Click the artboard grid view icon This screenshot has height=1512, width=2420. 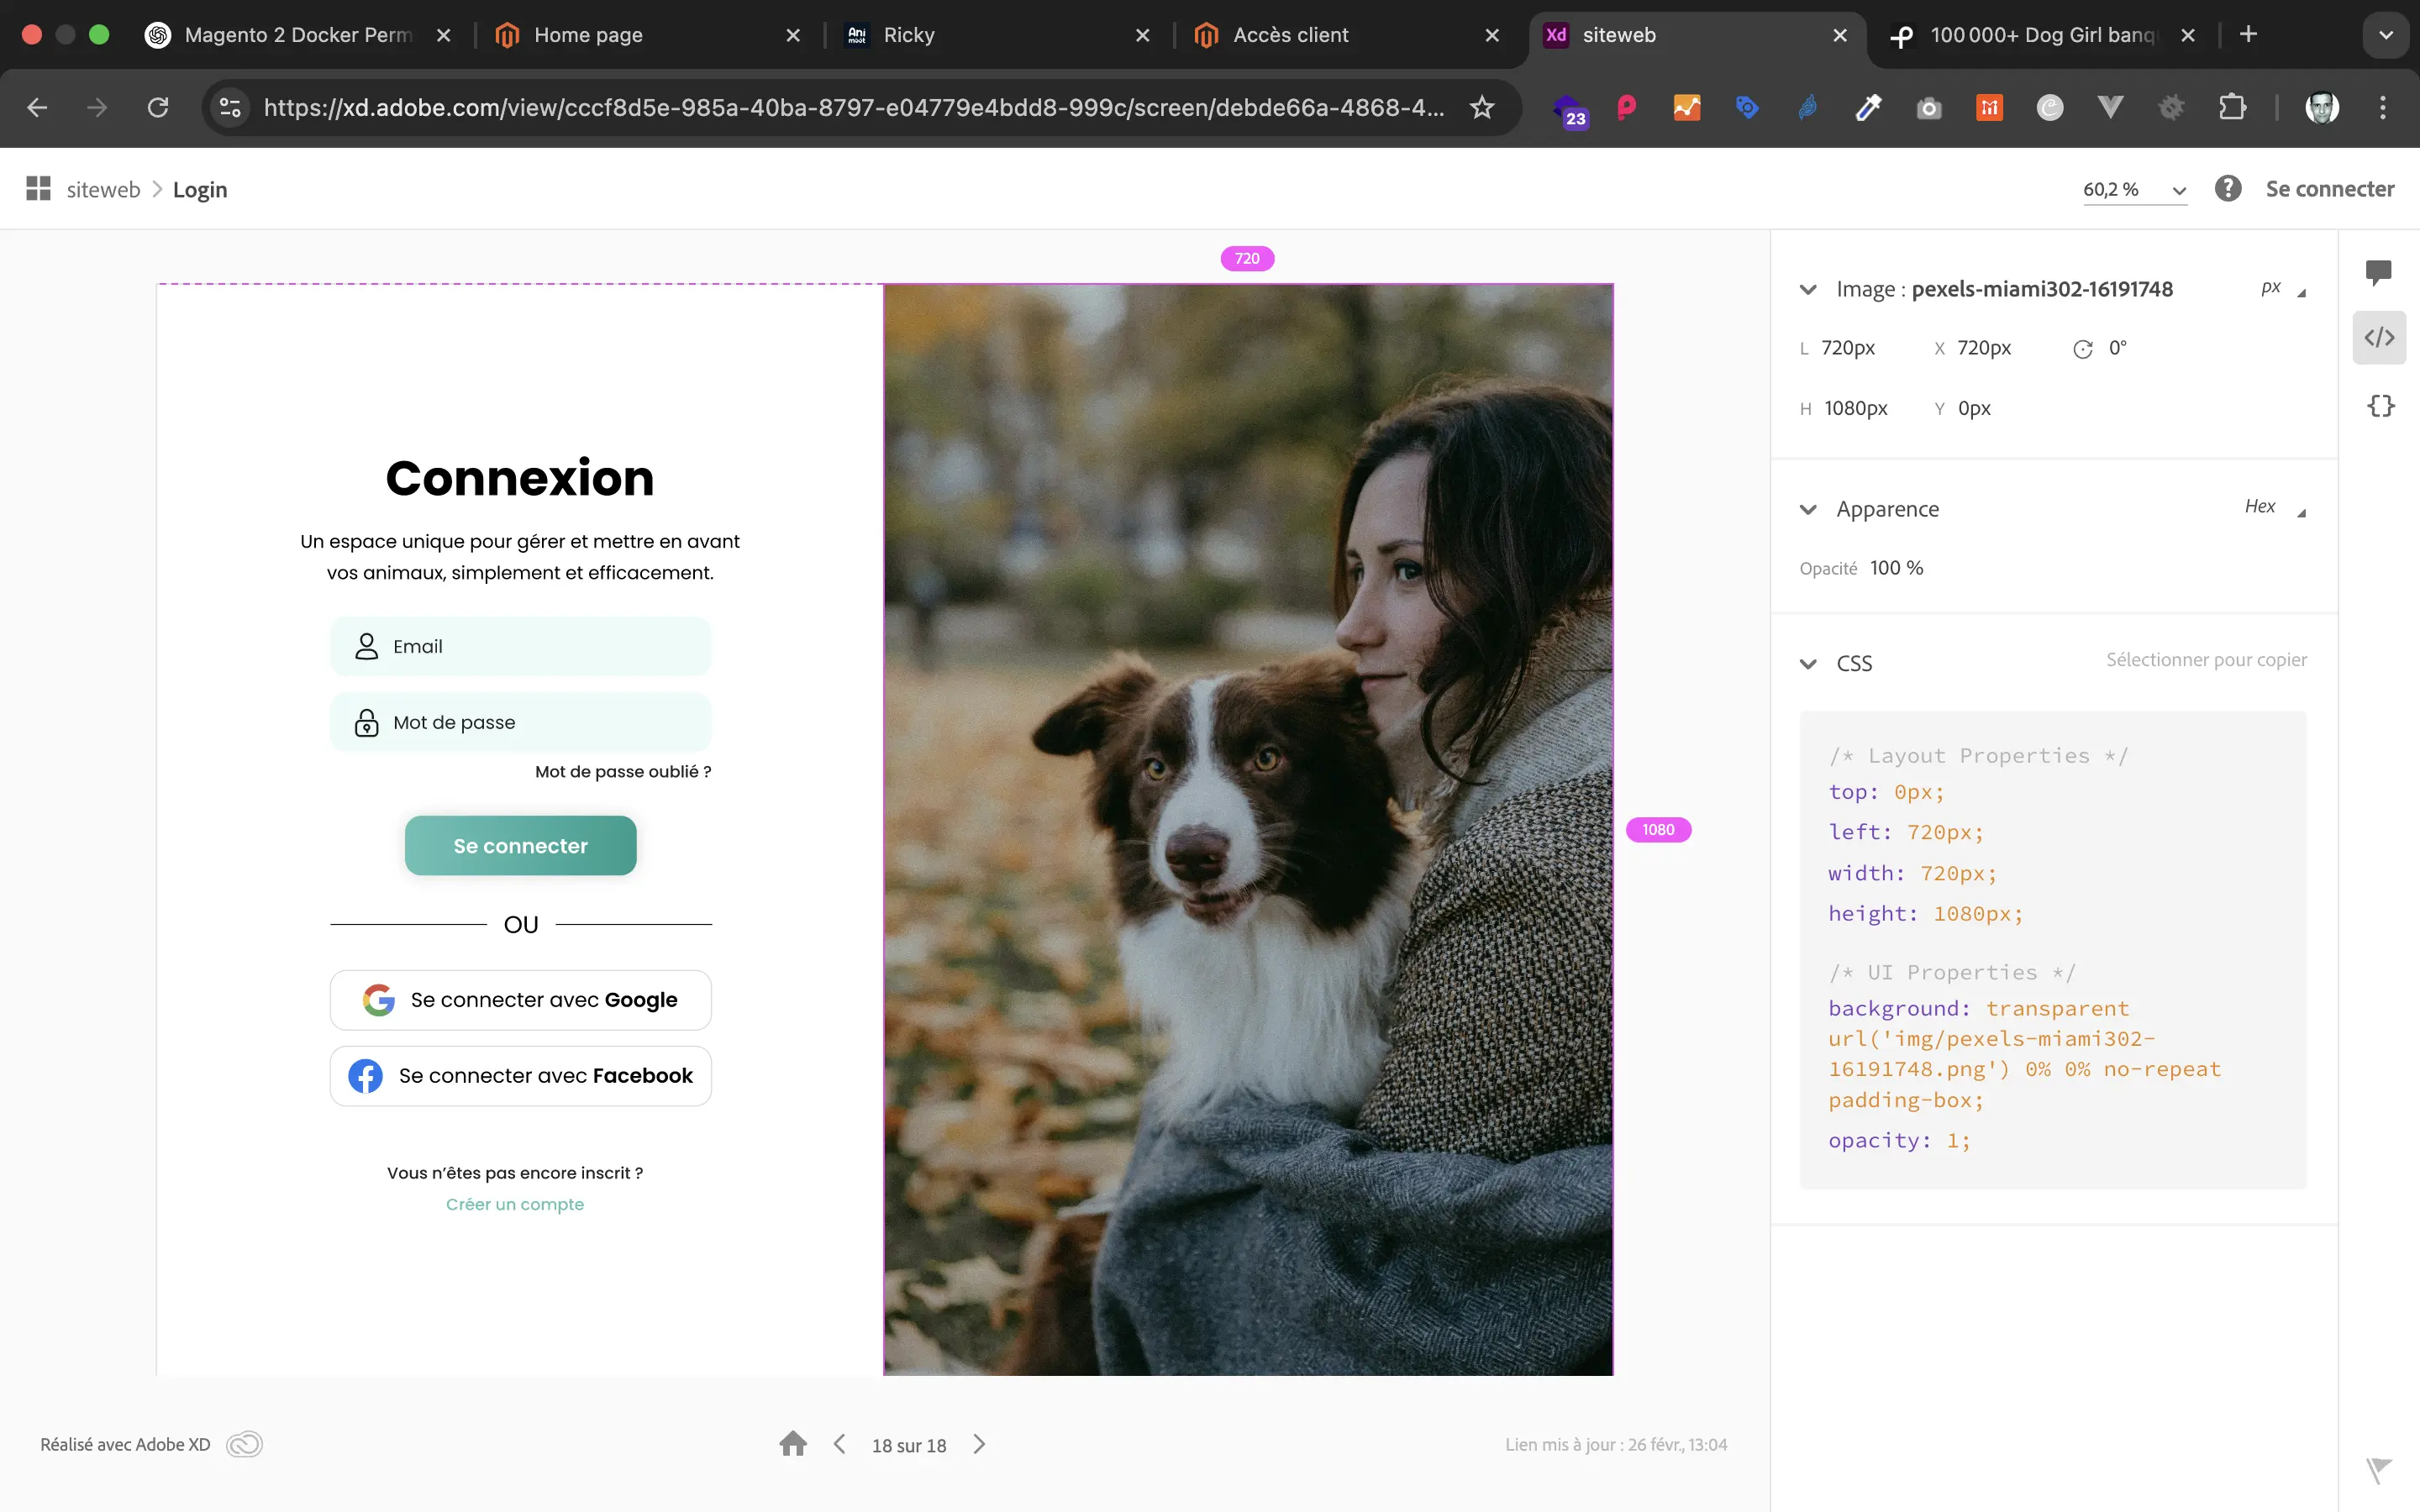38,189
